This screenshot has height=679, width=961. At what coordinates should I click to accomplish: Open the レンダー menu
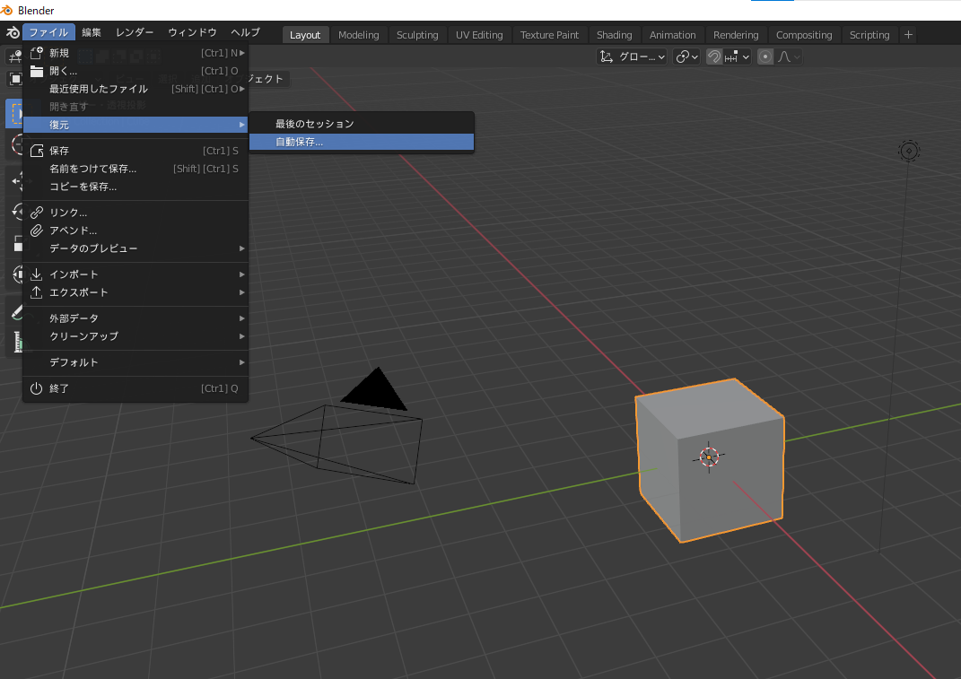(135, 32)
